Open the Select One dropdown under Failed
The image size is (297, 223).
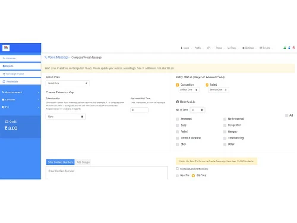tap(219, 90)
